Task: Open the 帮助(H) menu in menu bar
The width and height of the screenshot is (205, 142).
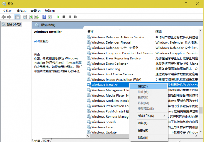Action: coord(50,11)
